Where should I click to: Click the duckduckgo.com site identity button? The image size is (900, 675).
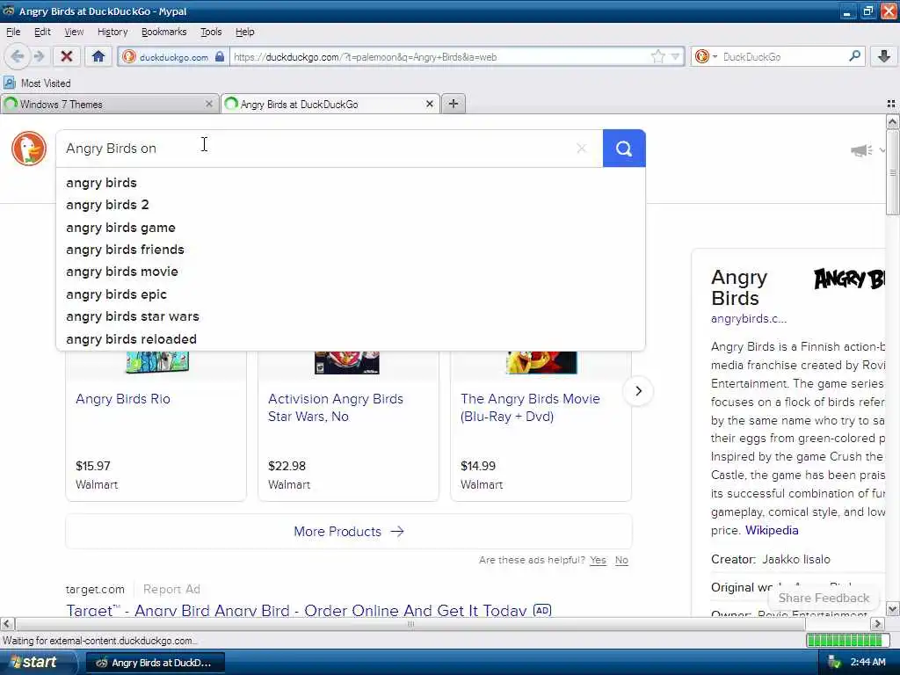(x=173, y=57)
